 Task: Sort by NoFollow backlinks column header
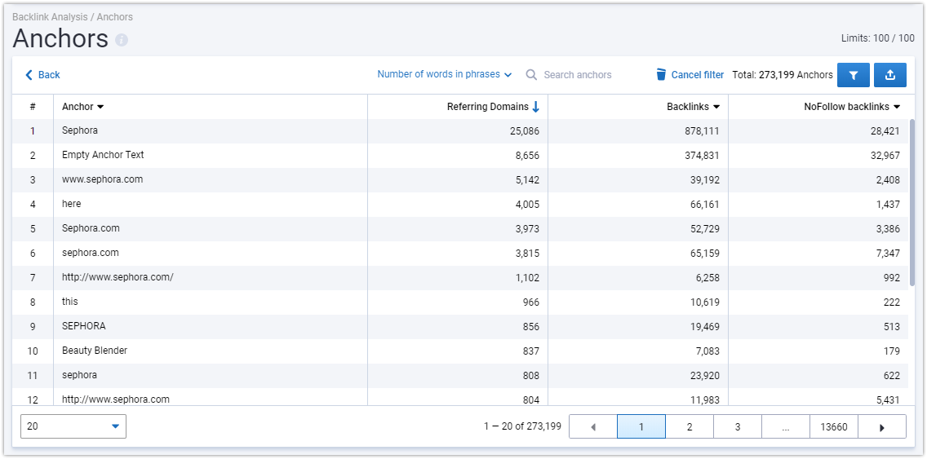pyautogui.click(x=852, y=107)
